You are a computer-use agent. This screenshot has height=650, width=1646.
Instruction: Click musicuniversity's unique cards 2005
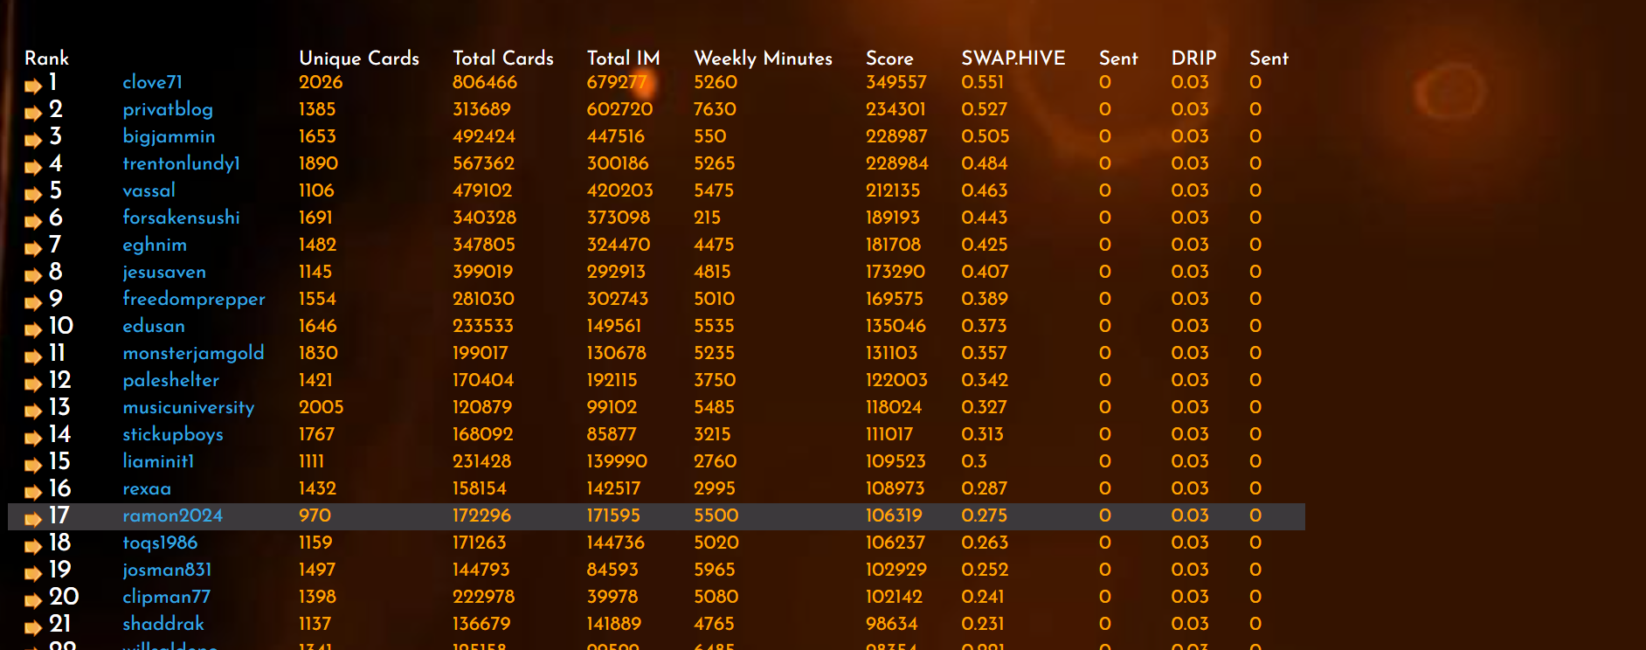pyautogui.click(x=322, y=407)
